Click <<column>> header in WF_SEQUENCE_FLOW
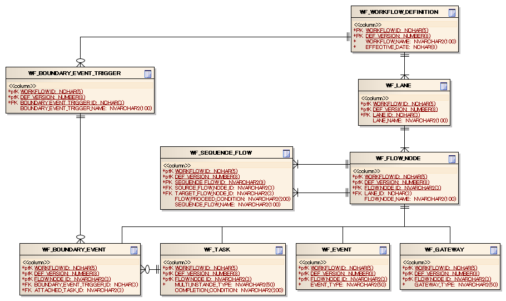This screenshot has height=301, width=506. pyautogui.click(x=177, y=165)
